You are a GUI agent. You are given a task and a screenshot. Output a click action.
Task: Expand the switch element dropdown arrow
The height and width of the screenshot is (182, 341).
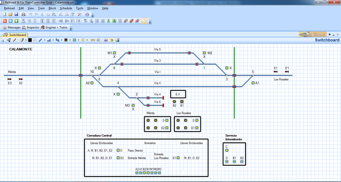[78, 40]
